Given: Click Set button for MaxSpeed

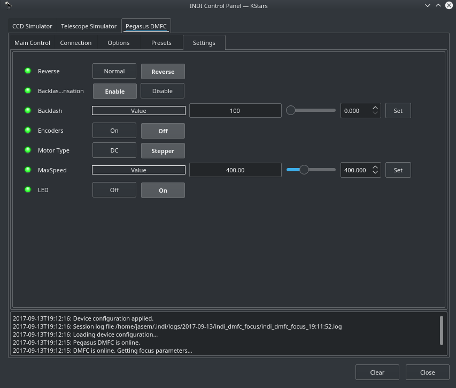Looking at the screenshot, I should (398, 170).
